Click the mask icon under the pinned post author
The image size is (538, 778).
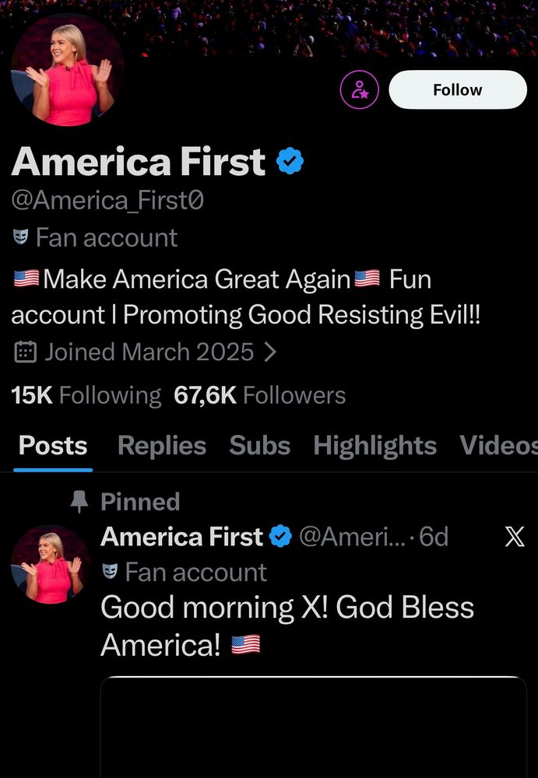[x=110, y=572]
